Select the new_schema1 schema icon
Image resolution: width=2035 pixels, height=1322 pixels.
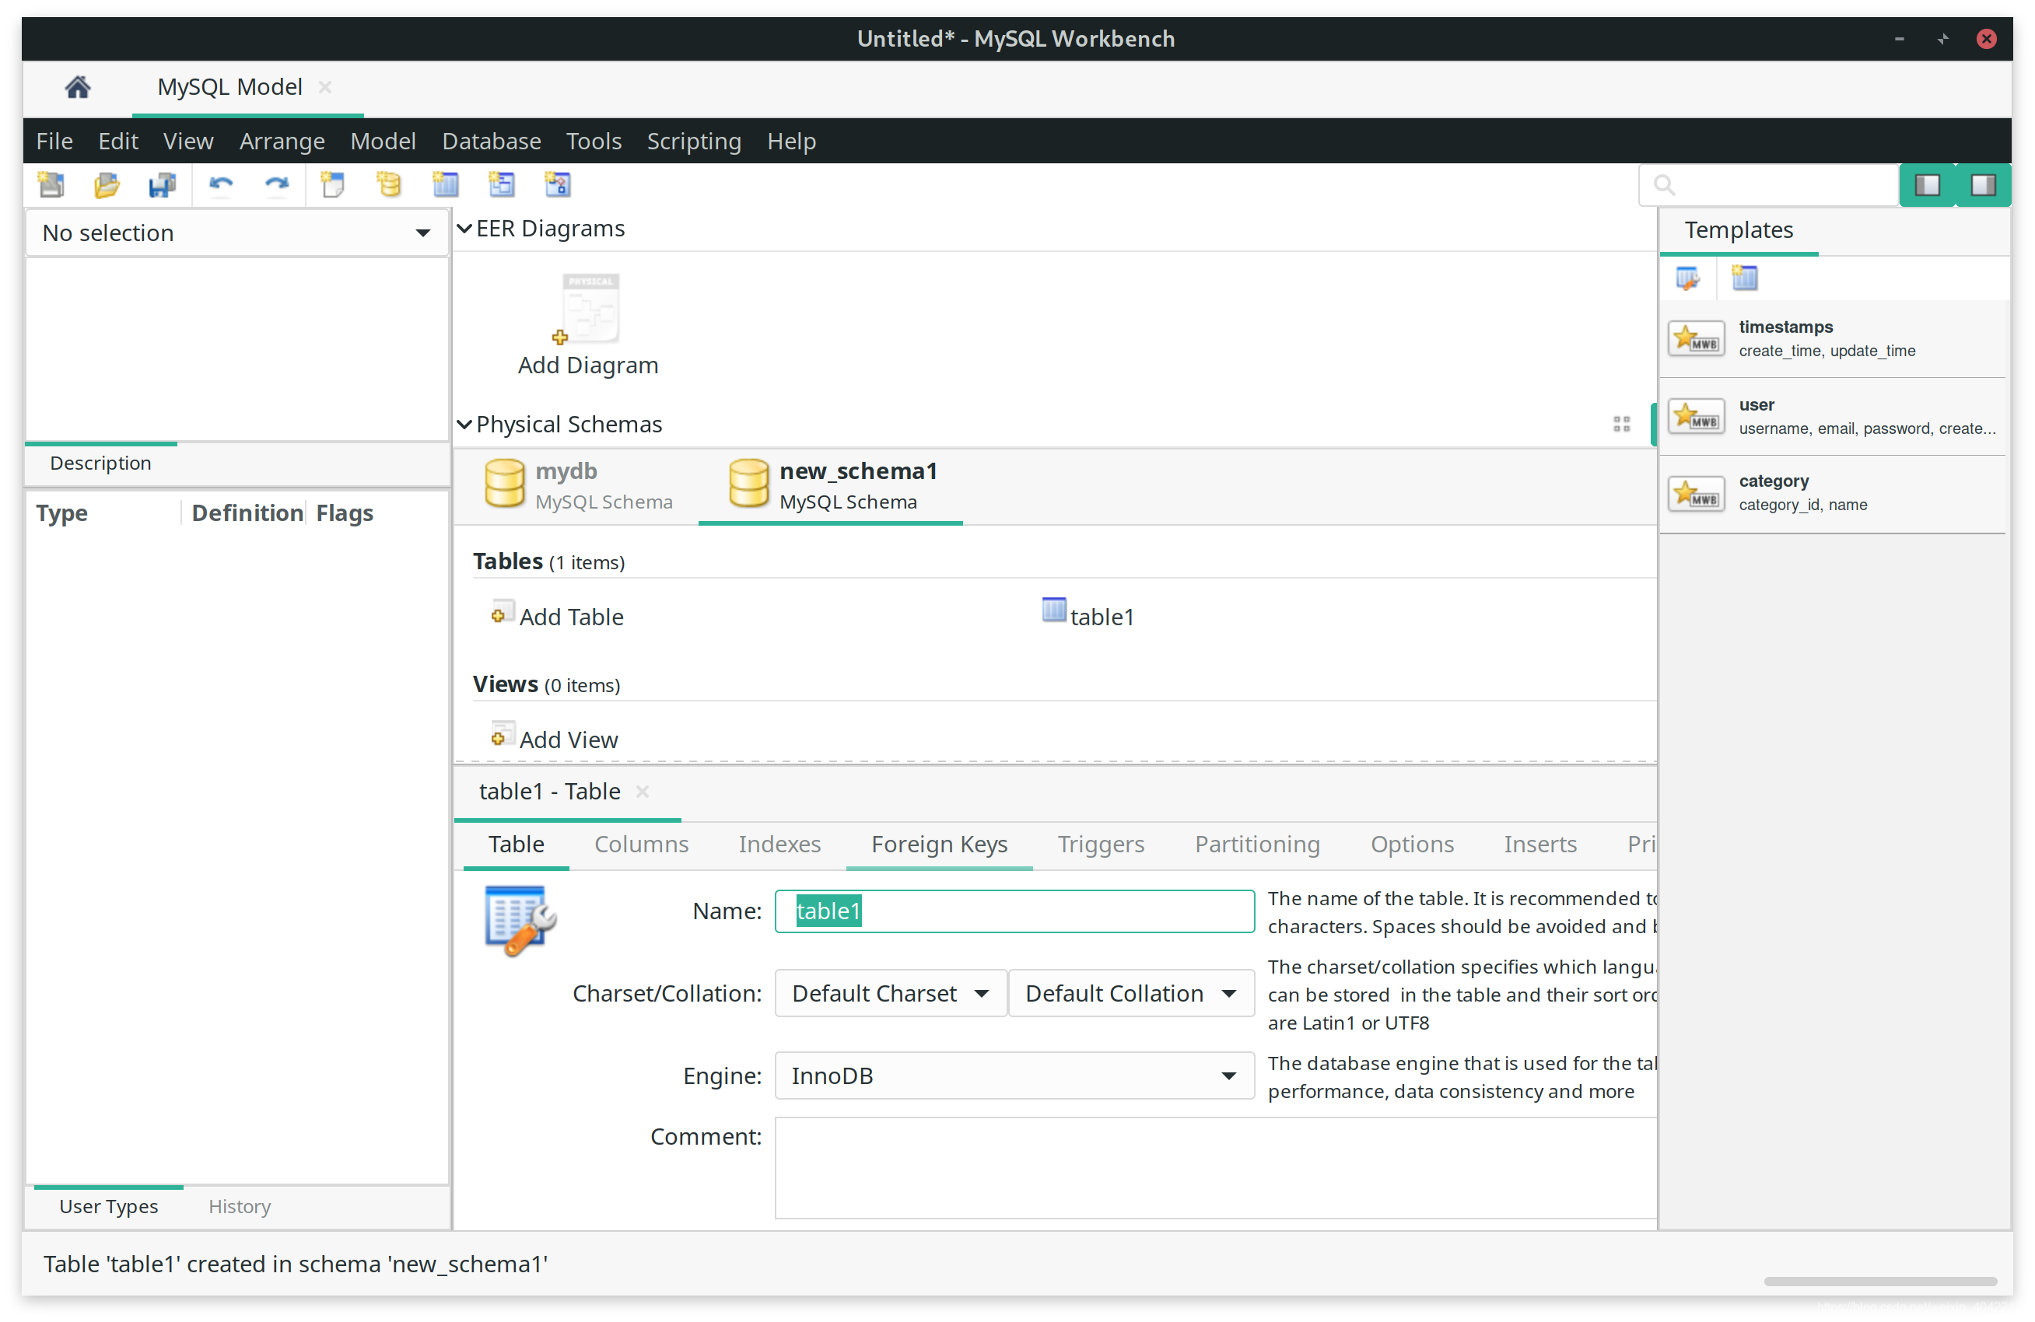point(749,484)
